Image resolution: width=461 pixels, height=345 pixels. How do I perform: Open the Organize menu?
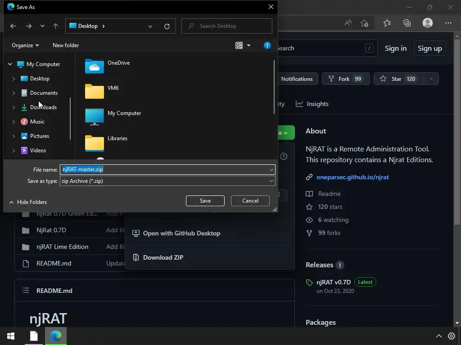[25, 45]
